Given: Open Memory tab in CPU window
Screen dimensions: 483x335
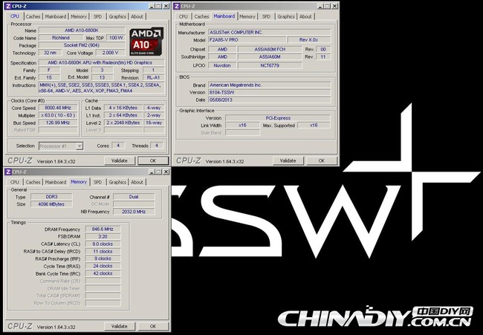Looking at the screenshot, I should point(79,16).
